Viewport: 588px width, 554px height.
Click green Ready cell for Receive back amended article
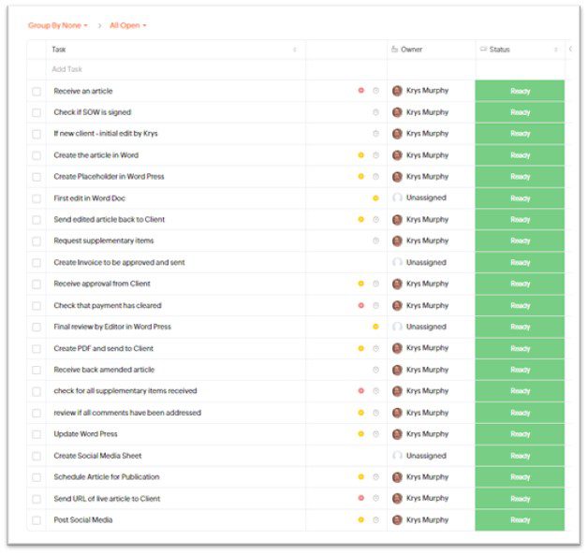520,370
